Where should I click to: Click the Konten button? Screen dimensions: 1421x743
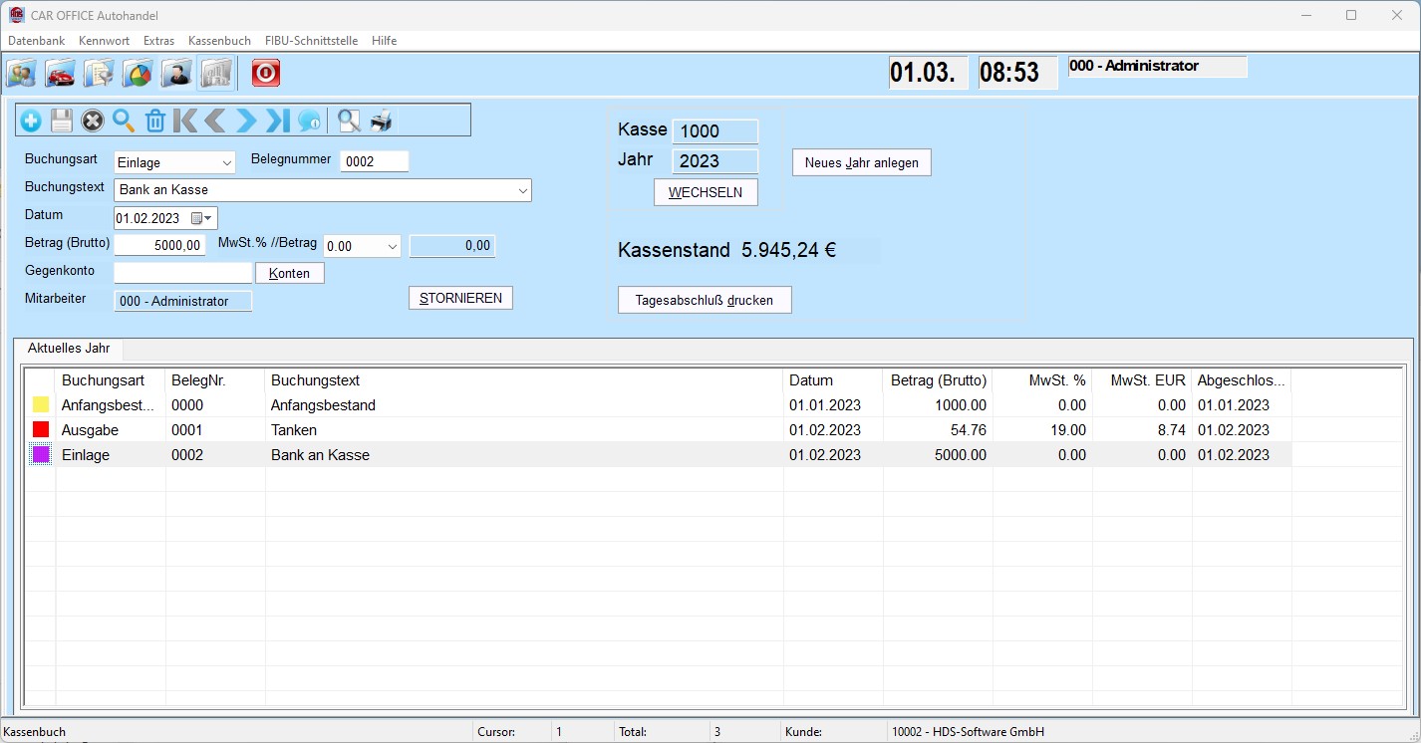point(290,273)
